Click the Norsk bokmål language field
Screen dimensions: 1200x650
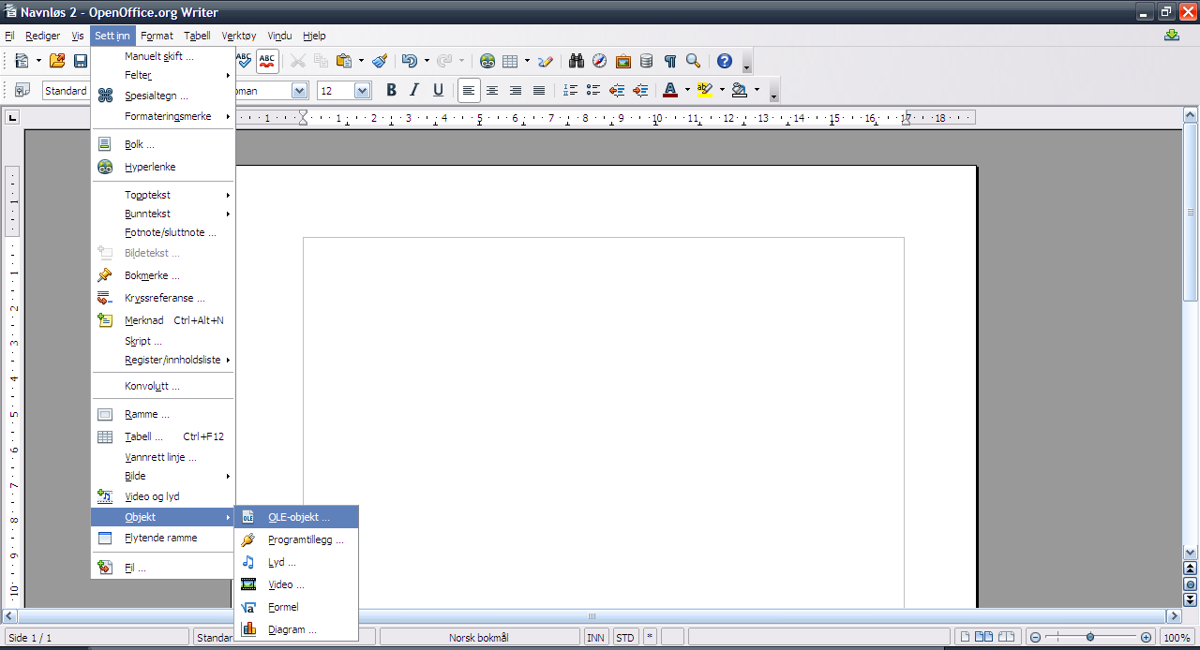pos(479,637)
